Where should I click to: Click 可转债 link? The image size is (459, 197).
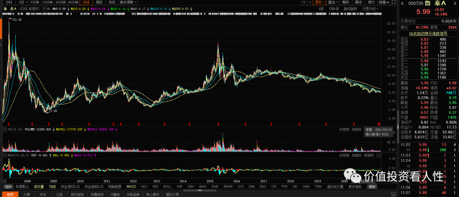pyautogui.click(x=334, y=9)
